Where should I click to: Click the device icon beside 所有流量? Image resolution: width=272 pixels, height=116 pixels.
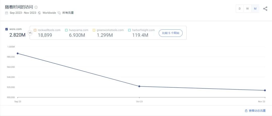59,13
